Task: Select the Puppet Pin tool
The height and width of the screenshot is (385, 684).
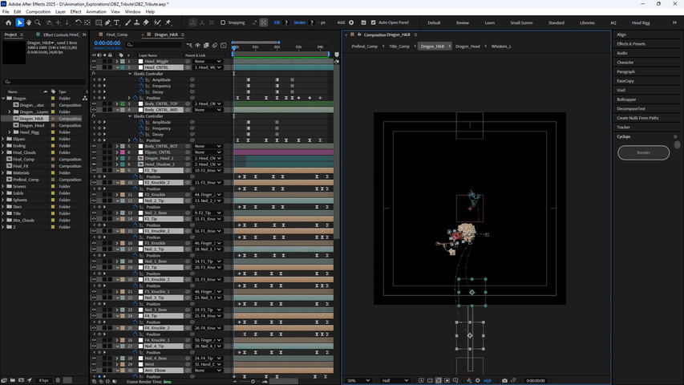Action: coord(168,22)
